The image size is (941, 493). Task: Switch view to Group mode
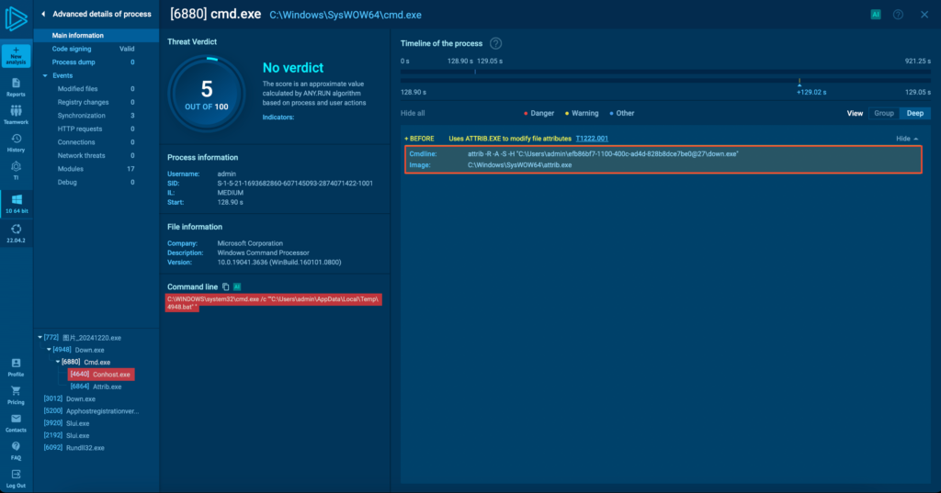coord(883,113)
